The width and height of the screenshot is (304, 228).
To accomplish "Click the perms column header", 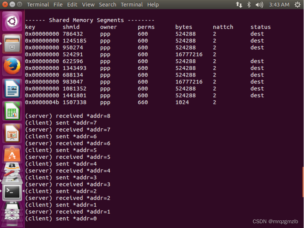I will (146, 27).
